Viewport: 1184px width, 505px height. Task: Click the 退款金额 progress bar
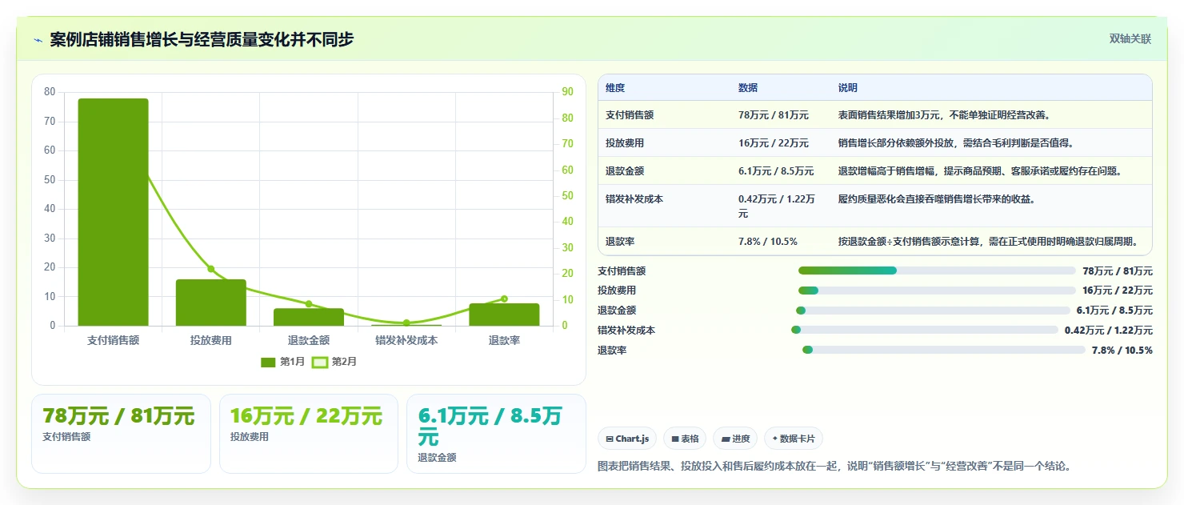933,311
